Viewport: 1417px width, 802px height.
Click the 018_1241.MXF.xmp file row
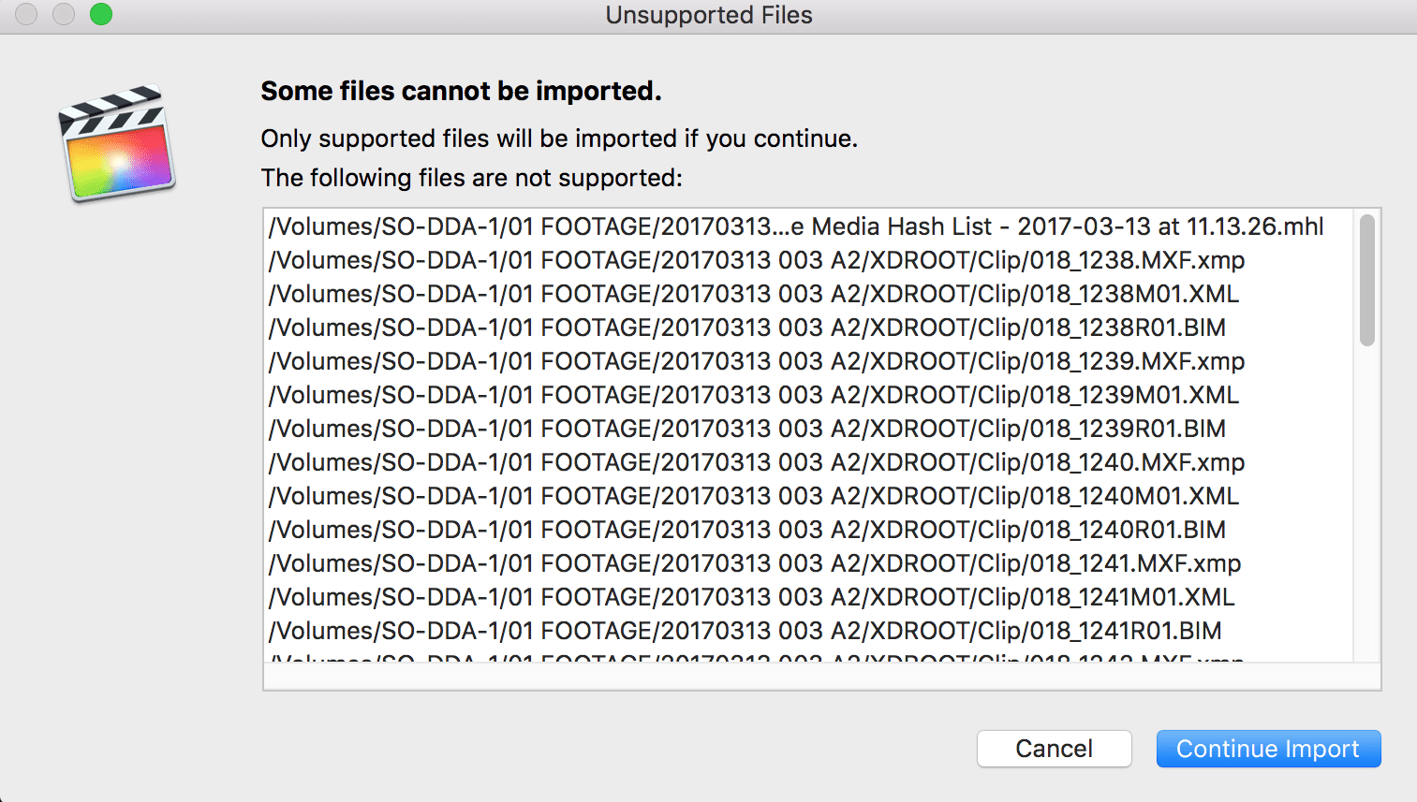(x=755, y=563)
